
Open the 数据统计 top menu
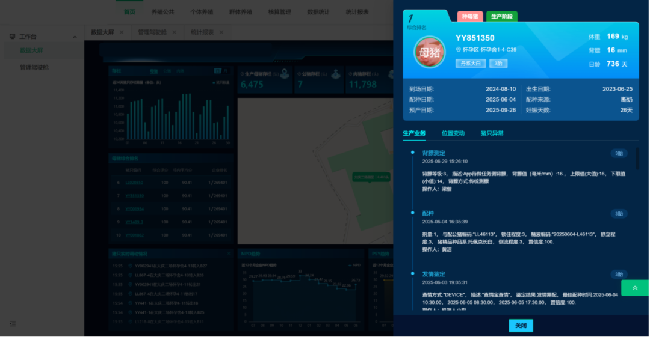[x=318, y=12]
